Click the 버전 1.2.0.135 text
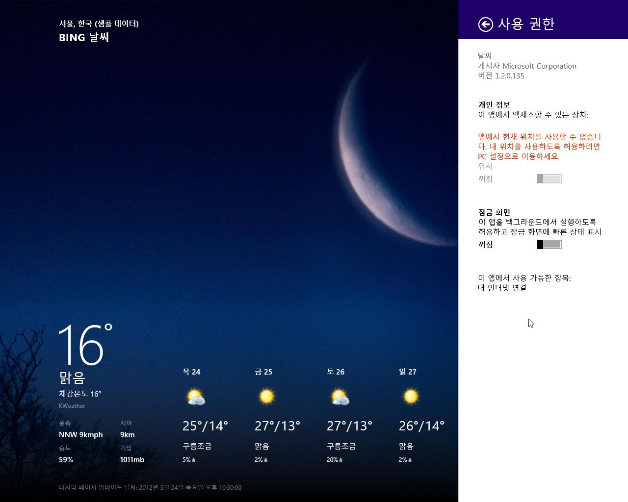The image size is (628, 502). (501, 76)
